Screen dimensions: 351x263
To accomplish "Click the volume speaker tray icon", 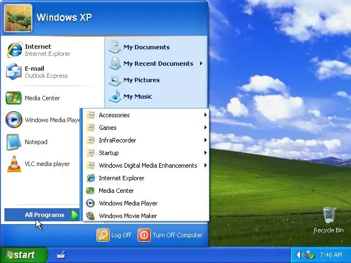I will pyautogui.click(x=300, y=254).
